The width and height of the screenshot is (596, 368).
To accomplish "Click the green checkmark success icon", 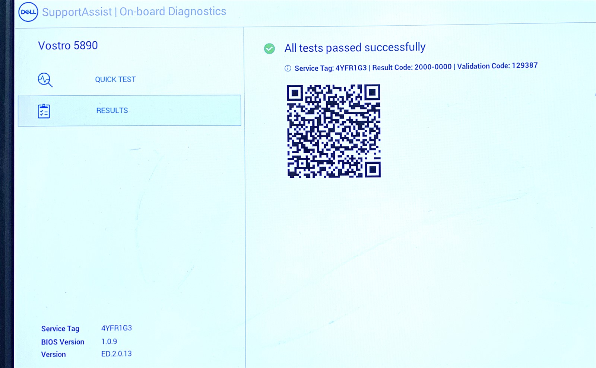I will point(269,49).
